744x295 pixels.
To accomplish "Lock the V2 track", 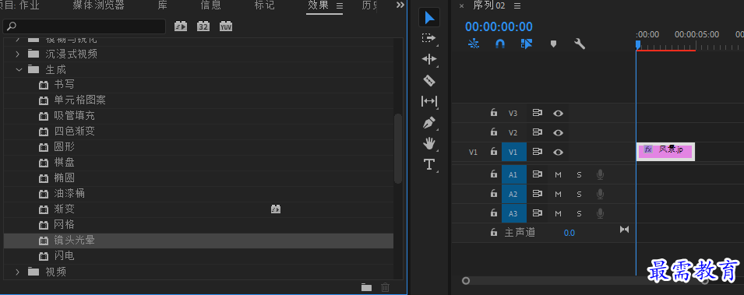I will (x=494, y=132).
